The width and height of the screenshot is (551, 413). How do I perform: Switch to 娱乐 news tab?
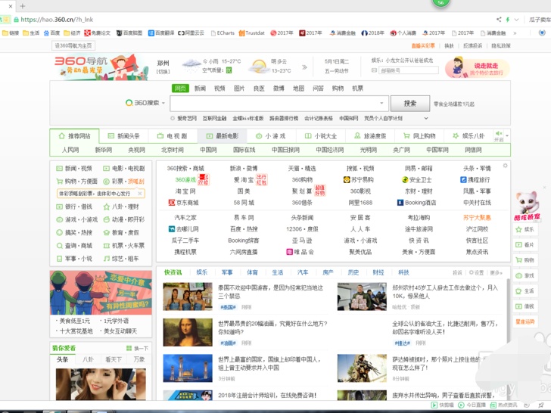(201, 272)
